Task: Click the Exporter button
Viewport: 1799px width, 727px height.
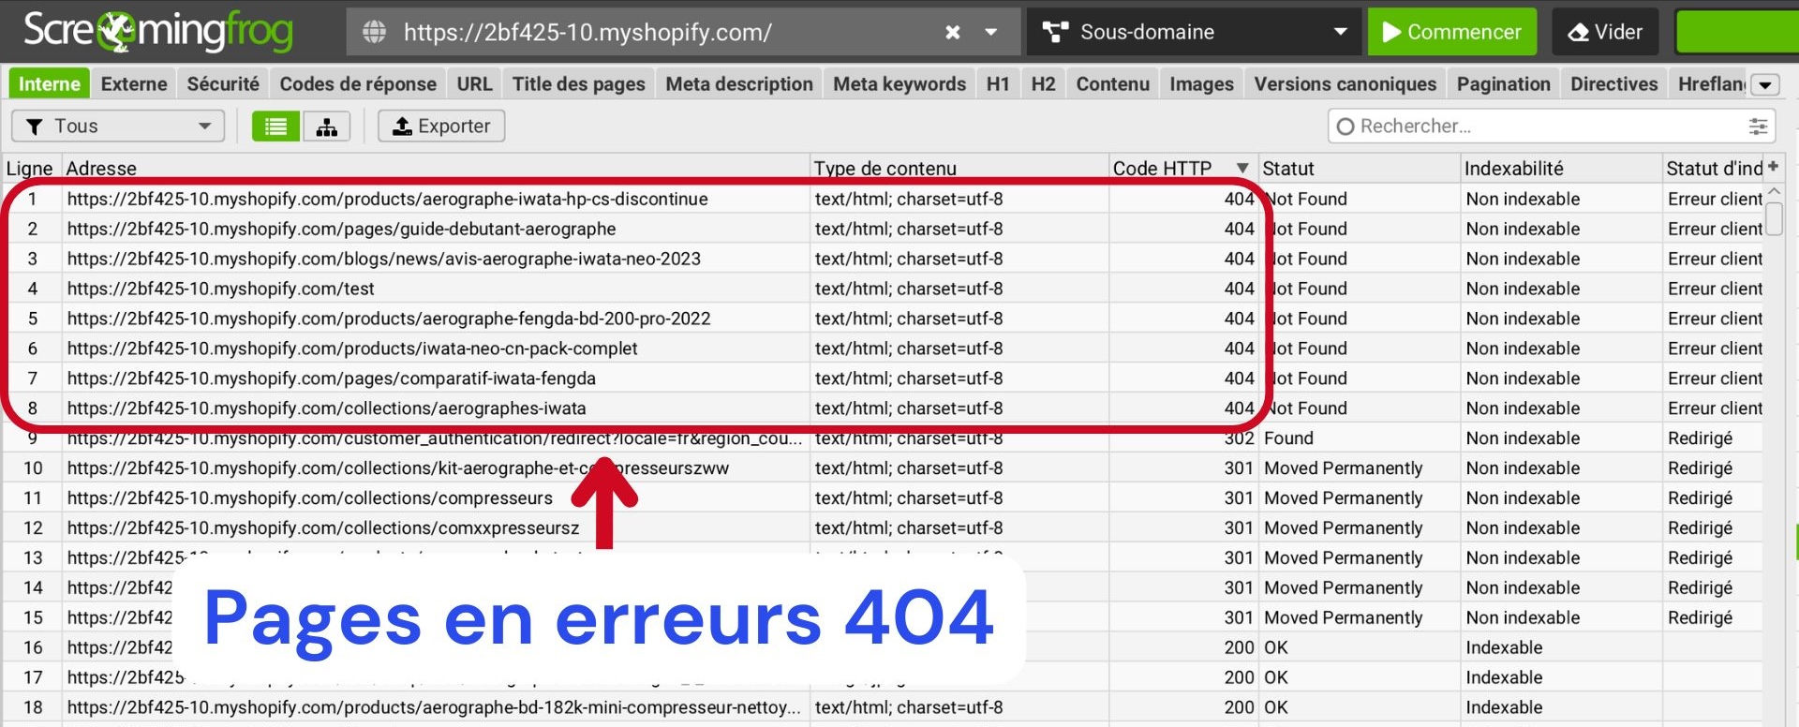Action: click(x=441, y=126)
